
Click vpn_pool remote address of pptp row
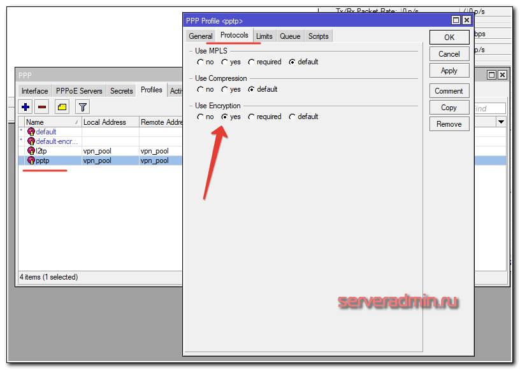(155, 160)
